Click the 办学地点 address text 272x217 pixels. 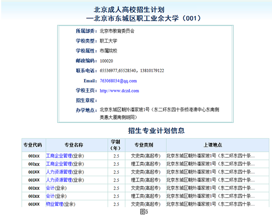point(159,113)
